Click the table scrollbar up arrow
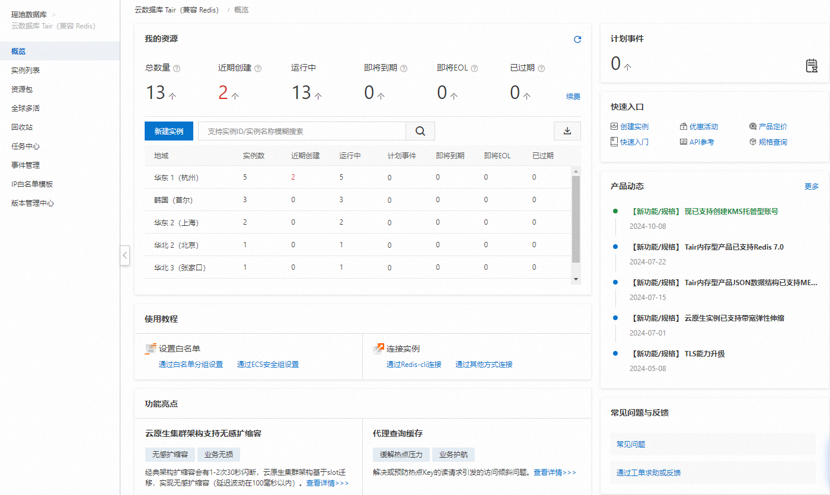 pyautogui.click(x=576, y=171)
